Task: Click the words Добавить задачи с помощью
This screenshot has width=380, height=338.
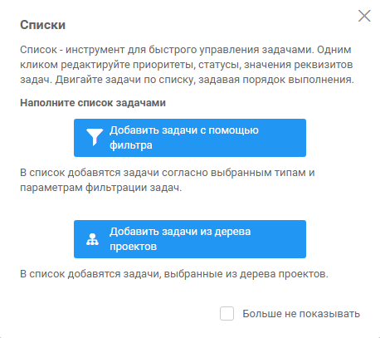Action: (184, 130)
